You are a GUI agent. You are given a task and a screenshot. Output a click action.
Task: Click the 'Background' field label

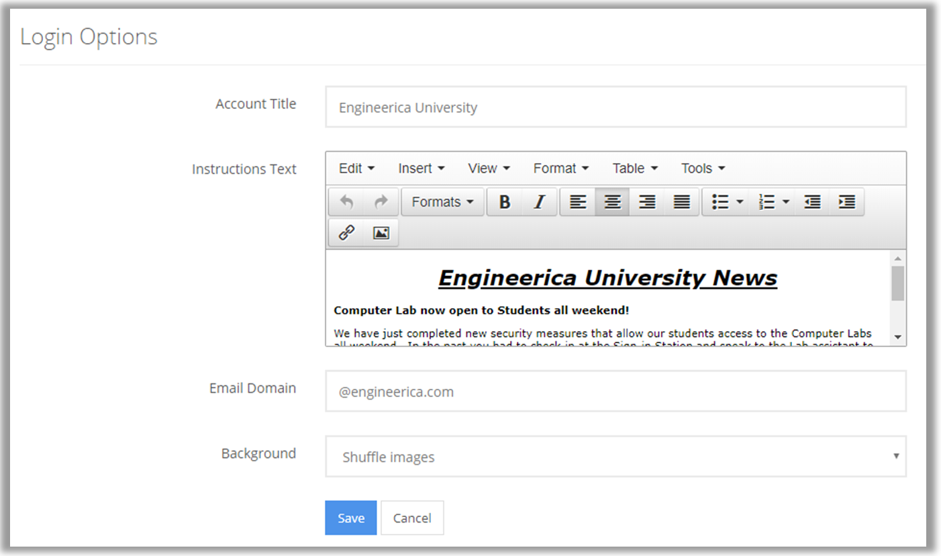point(258,453)
